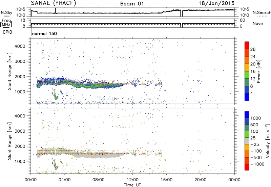Select the 'Power [dB]' color bar title
This screenshot has height=187, width=271.
(258, 71)
